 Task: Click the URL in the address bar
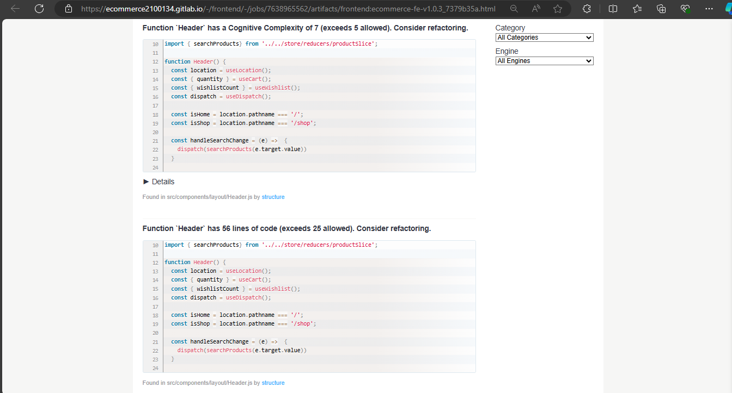tap(288, 9)
